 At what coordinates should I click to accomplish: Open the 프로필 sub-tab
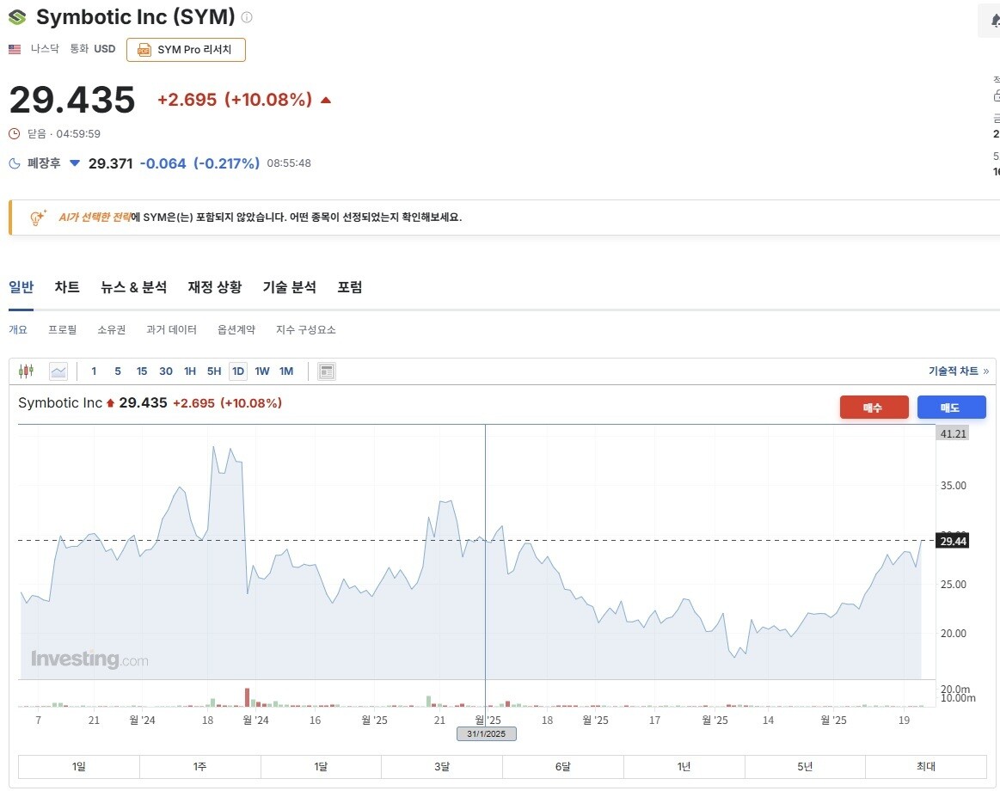point(63,330)
